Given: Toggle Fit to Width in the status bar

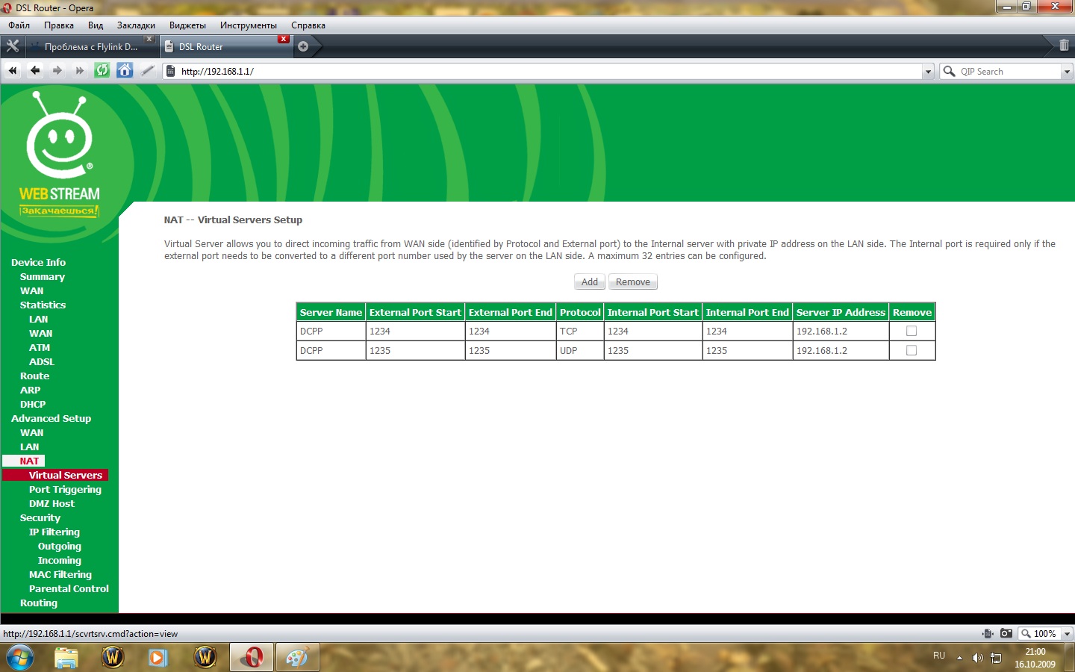Looking at the screenshot, I should click(988, 634).
